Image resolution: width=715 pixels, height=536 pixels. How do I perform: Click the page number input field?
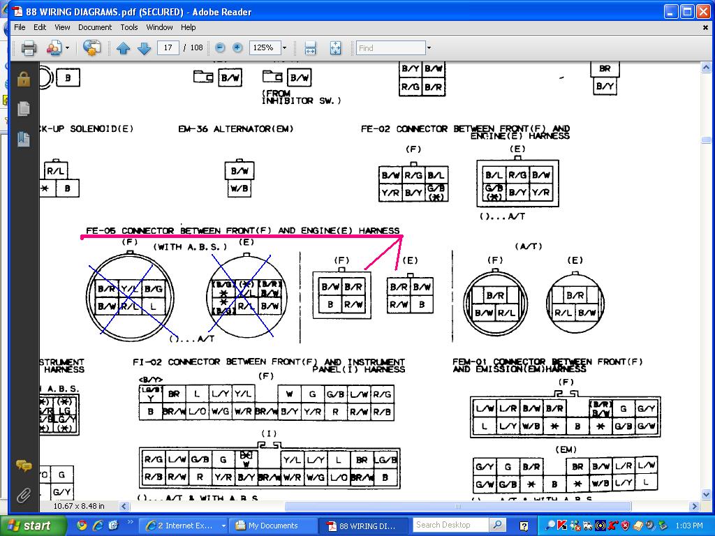click(x=168, y=47)
